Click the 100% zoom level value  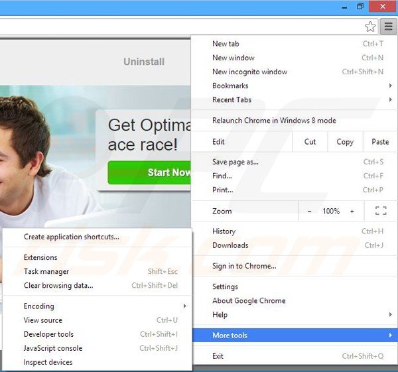pos(331,211)
